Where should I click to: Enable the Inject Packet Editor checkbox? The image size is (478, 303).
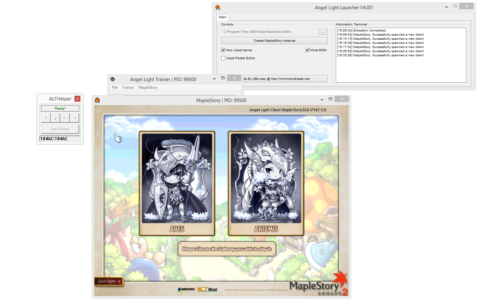pos(223,58)
